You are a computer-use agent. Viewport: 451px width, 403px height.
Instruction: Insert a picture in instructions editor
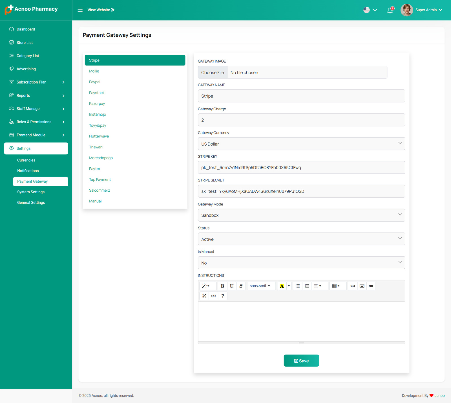(362, 286)
